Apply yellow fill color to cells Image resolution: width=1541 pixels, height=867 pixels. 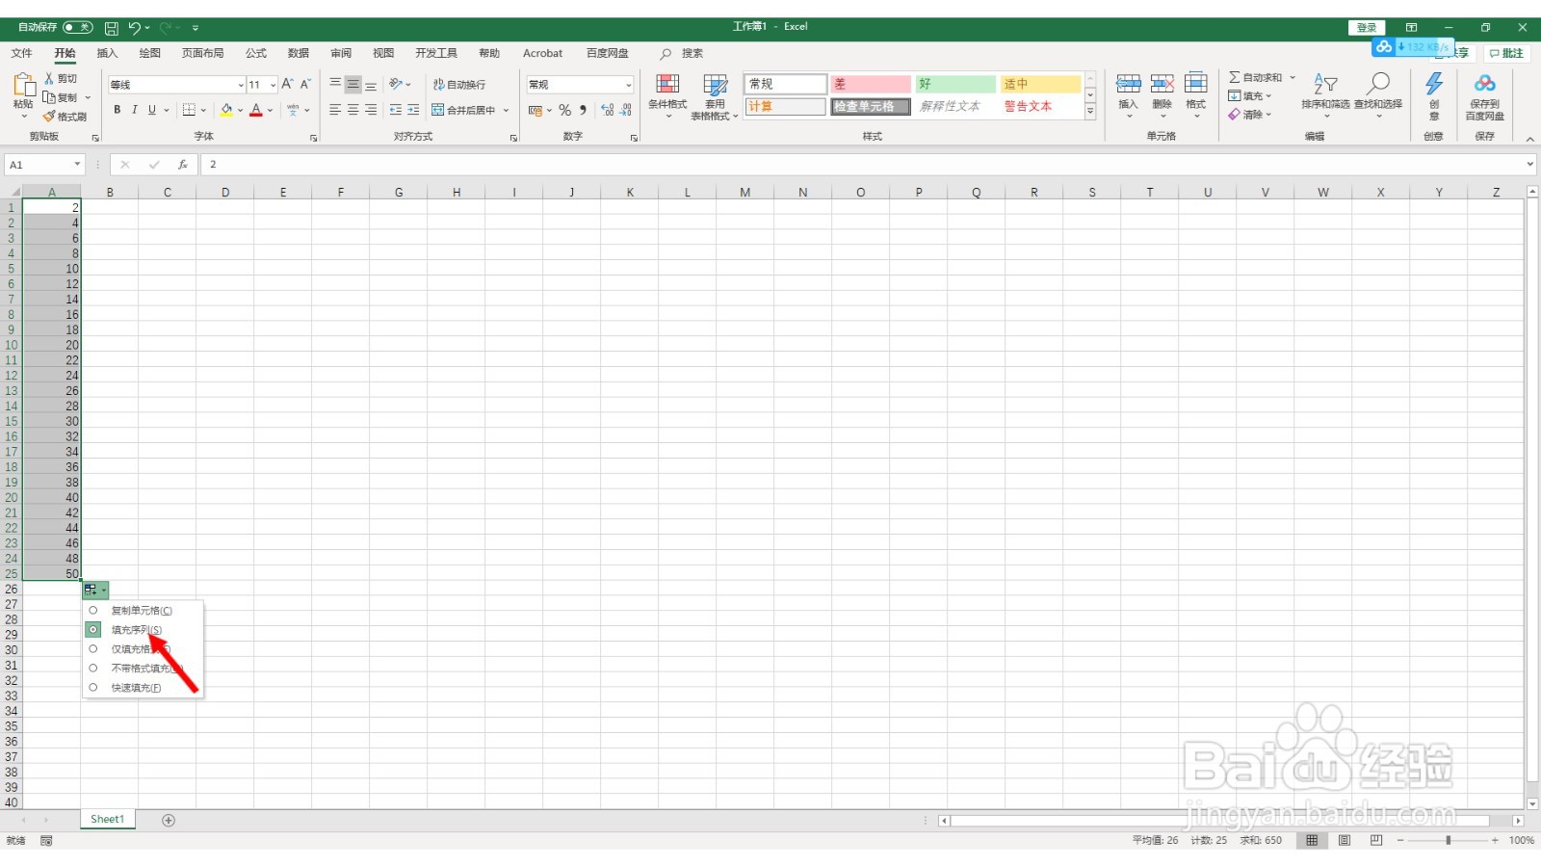[x=226, y=110]
